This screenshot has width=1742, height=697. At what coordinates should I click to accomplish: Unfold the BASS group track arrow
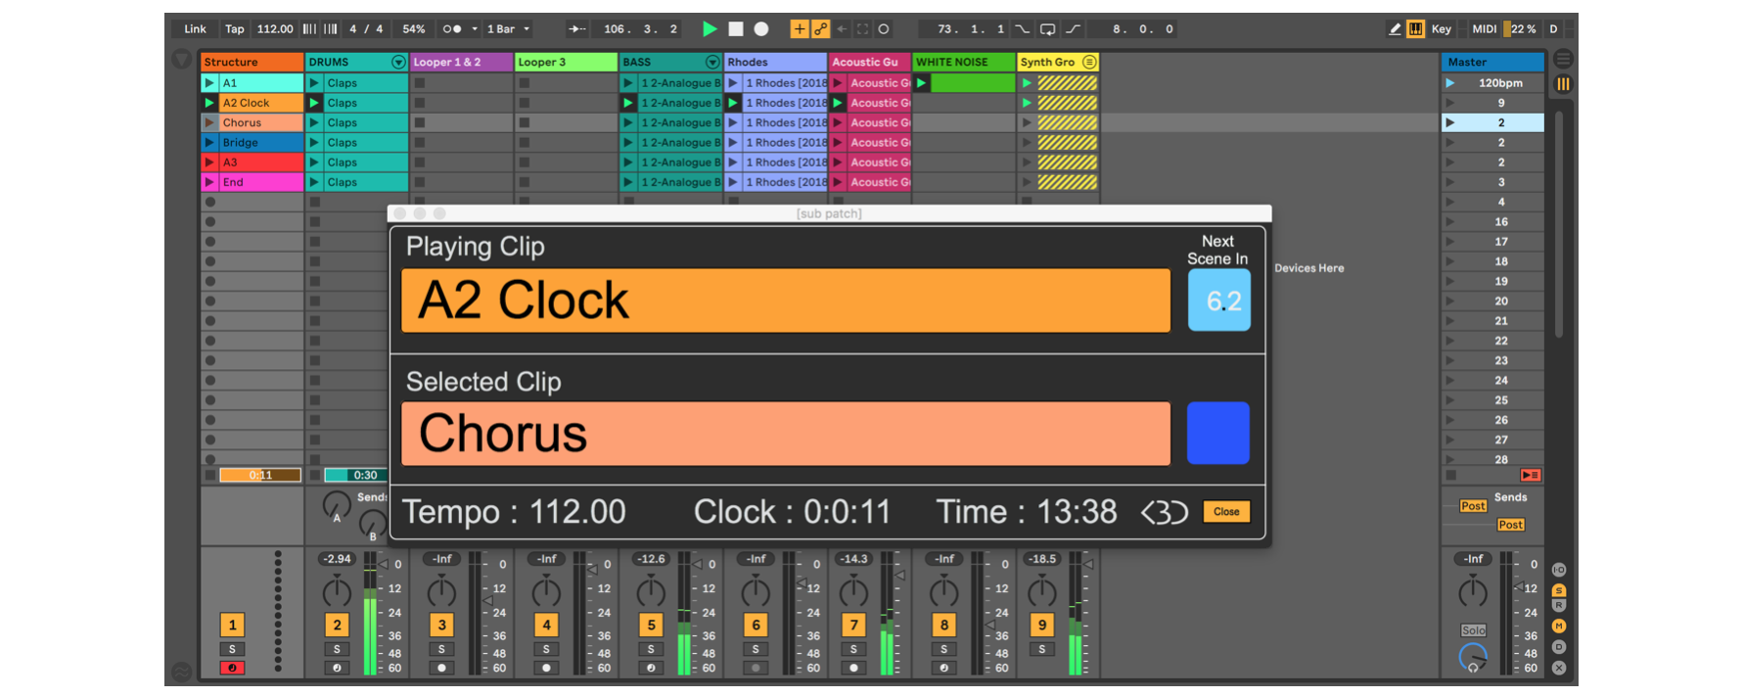[x=712, y=62]
